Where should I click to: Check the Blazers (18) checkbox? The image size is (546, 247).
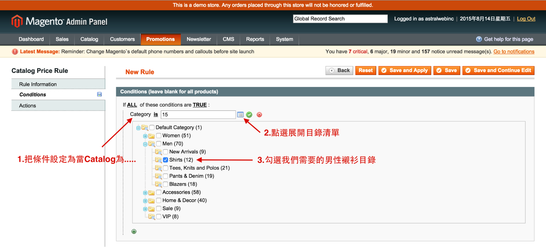pos(166,184)
